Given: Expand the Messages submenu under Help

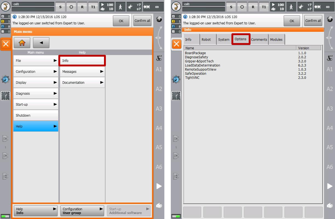Looking at the screenshot, I should [x=82, y=72].
